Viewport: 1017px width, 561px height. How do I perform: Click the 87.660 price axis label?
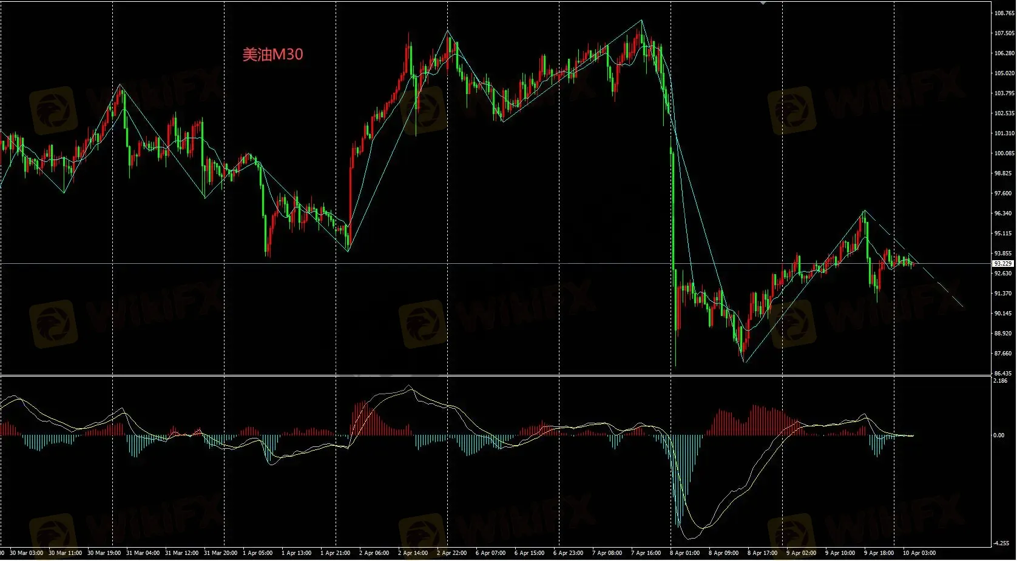pos(1004,354)
